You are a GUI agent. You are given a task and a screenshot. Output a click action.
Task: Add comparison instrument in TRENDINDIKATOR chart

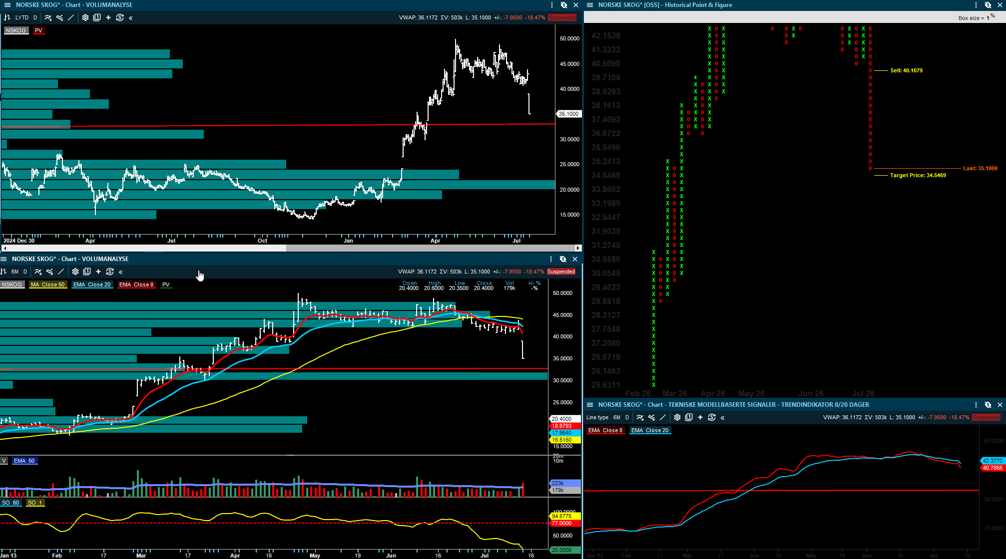click(x=651, y=417)
